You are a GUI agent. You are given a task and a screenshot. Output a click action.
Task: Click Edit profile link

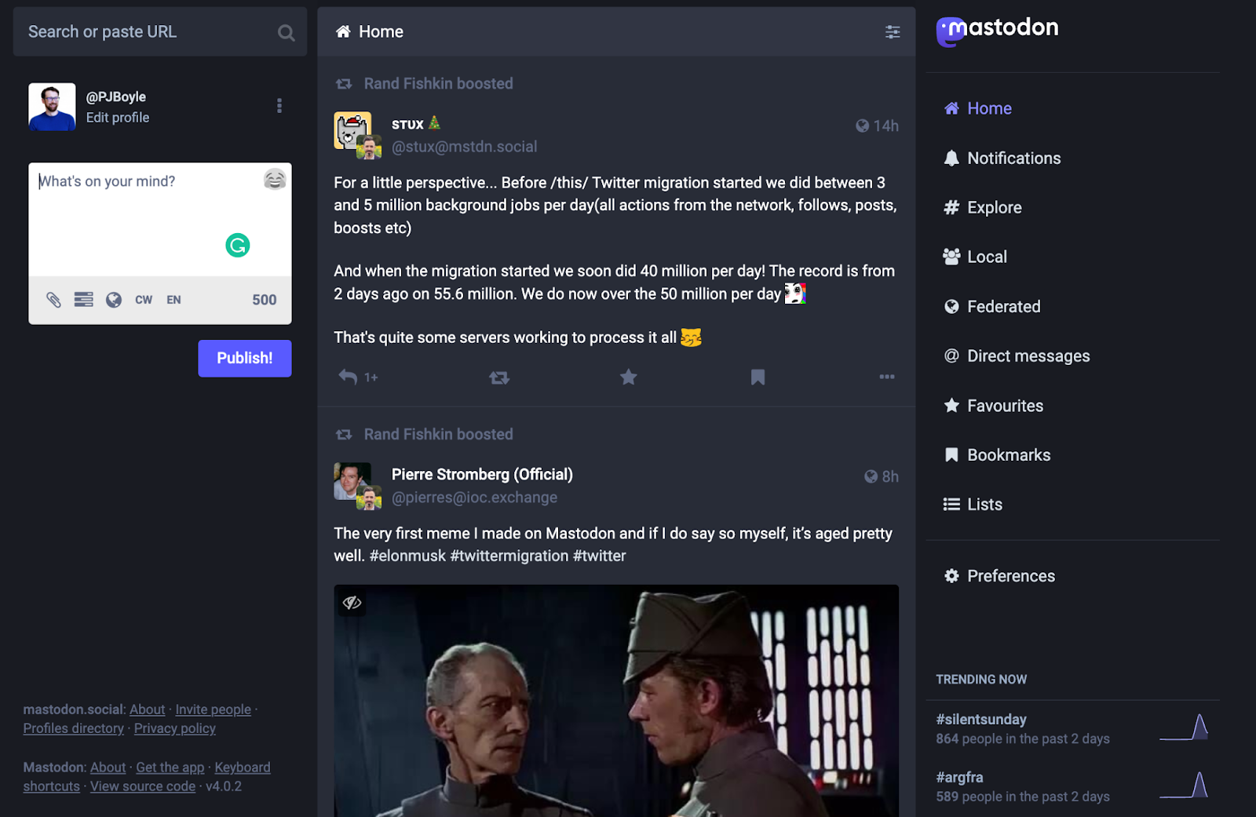click(x=118, y=118)
